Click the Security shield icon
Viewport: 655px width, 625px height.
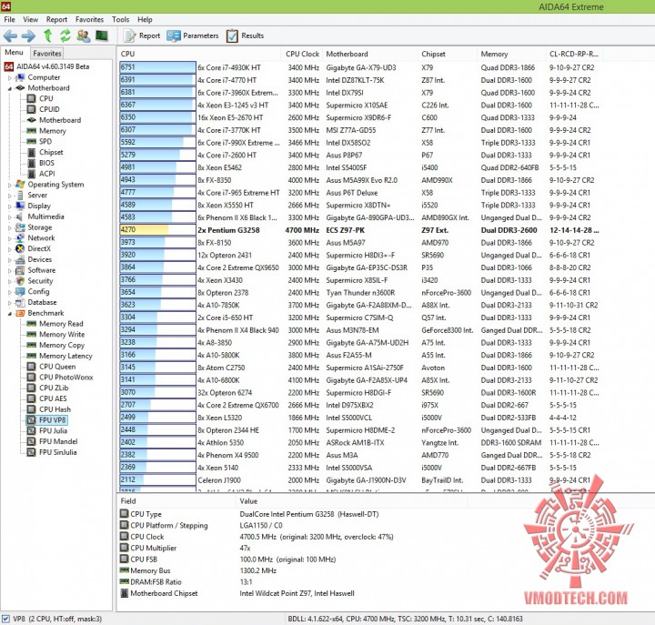pyautogui.click(x=20, y=281)
